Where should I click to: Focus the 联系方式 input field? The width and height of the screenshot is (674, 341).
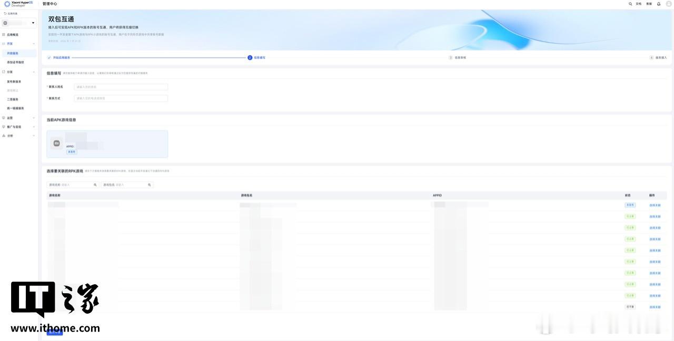121,98
